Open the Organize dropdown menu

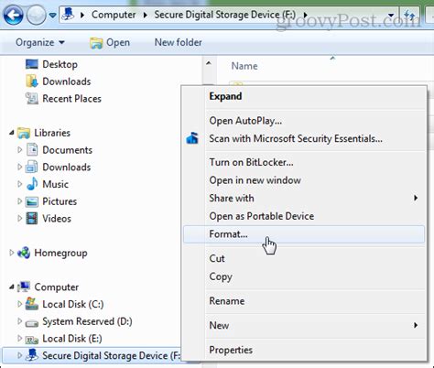(40, 42)
